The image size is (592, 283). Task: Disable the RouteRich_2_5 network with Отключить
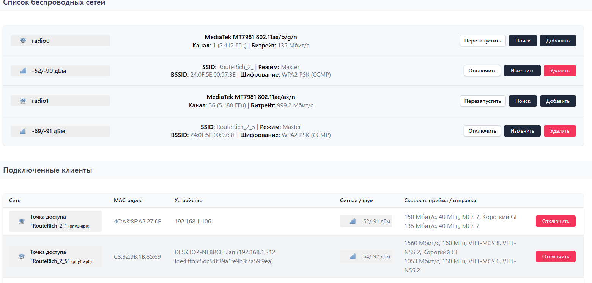point(482,131)
